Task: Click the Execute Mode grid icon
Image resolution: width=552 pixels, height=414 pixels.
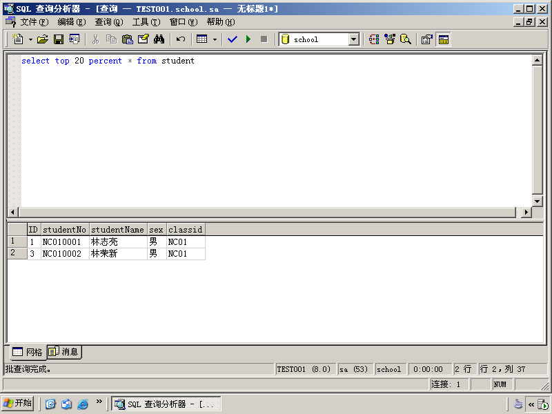Action: 201,39
